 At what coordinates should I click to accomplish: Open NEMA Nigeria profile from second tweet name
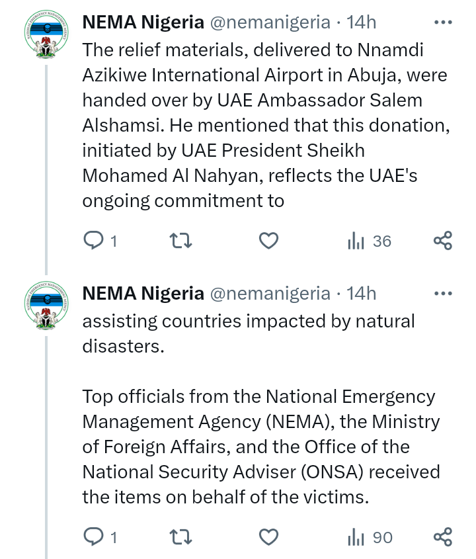click(143, 293)
